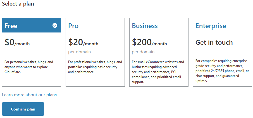This screenshot has width=253, height=118.
Task: Click the checkmark icon on Free plan
Action: click(55, 26)
